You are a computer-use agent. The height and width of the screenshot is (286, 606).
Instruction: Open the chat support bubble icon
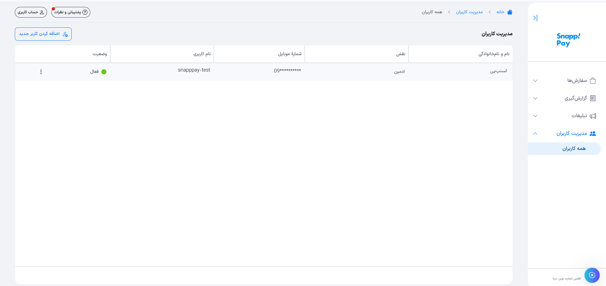(x=592, y=275)
